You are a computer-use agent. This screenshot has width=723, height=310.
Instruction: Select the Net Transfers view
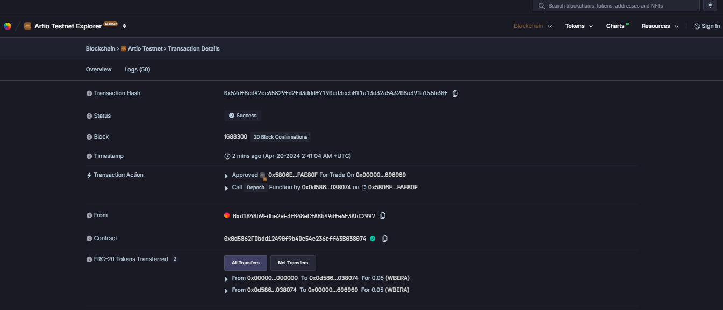click(x=293, y=263)
